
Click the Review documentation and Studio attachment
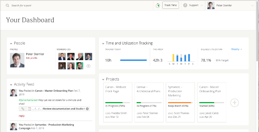tap(54, 109)
